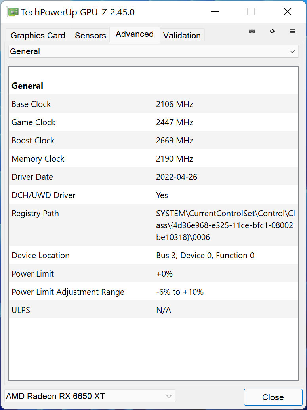Screen dimensions: 307x410
Task: Click Bus 3, Device 0, Function 0
Action: point(205,256)
